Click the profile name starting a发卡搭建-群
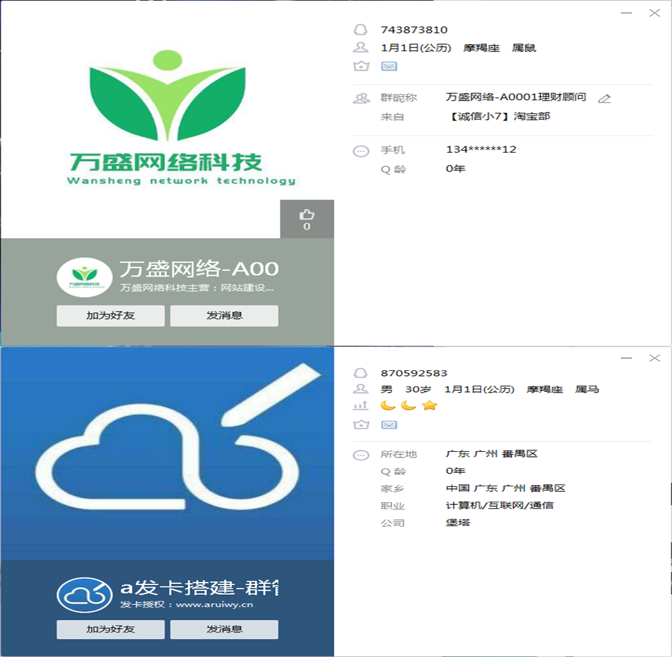 [x=199, y=587]
